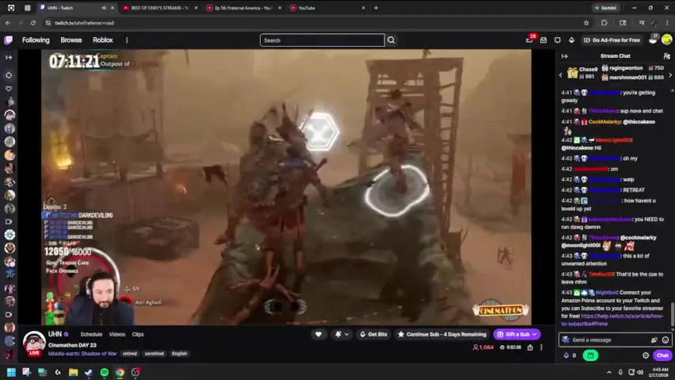The height and width of the screenshot is (380, 675).
Task: Open the Following page
Action: point(35,40)
